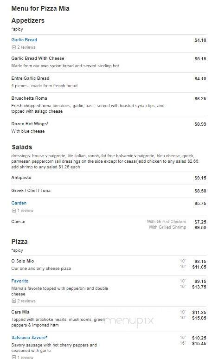The image size is (212, 359).
Task: Click the O Solo Mio pizza item
Action: point(23,261)
